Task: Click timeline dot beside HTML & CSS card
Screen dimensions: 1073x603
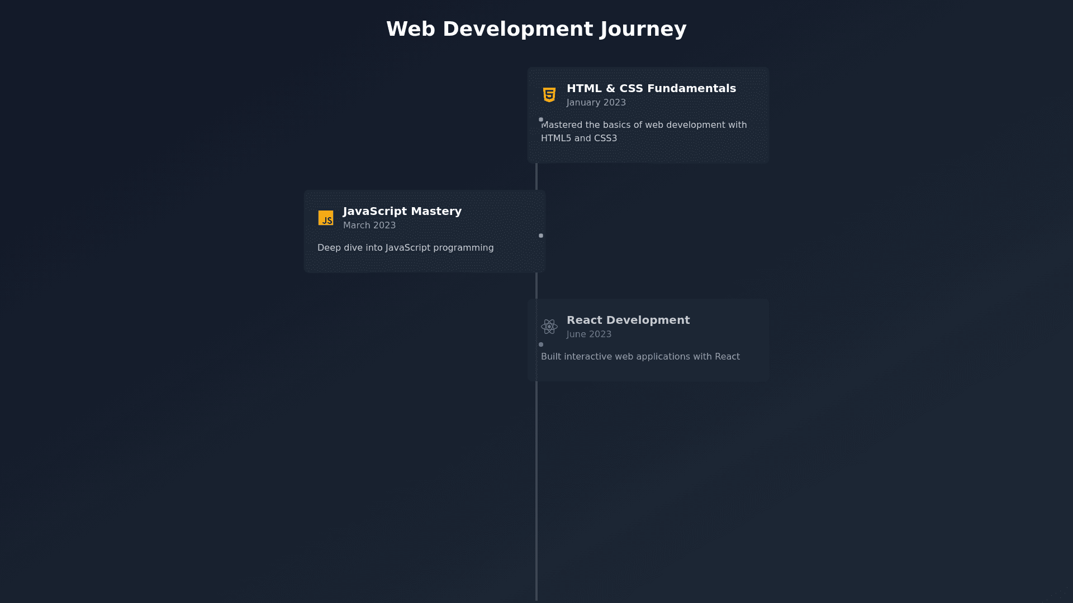Action: pos(541,119)
